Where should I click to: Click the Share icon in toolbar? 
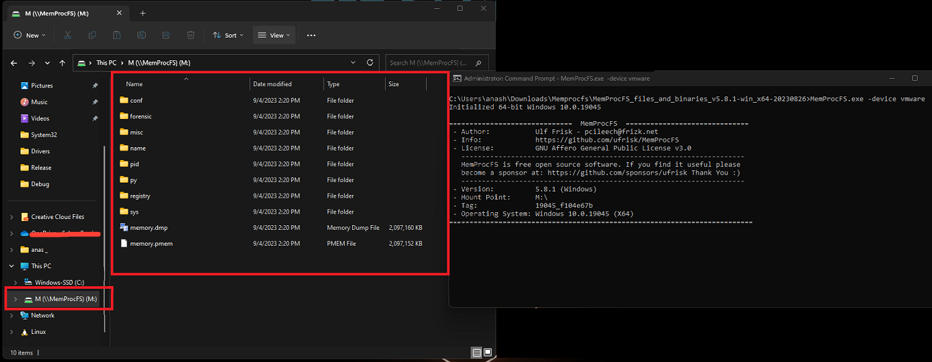166,35
